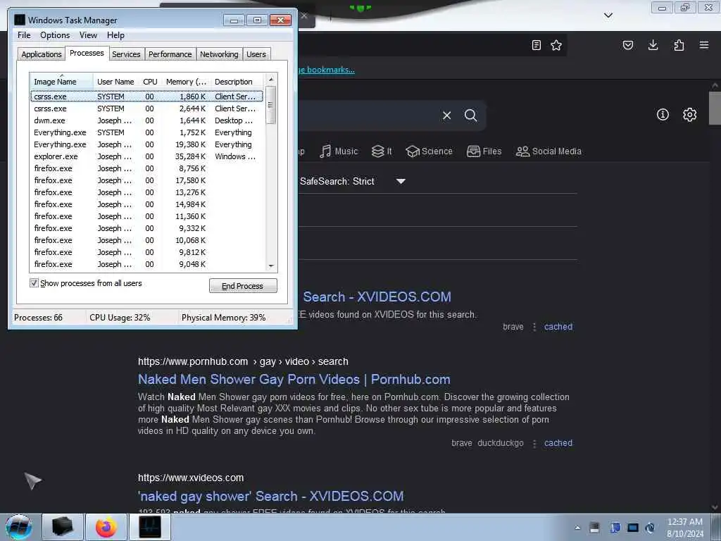Sort processes by Image Name column
The height and width of the screenshot is (541, 721).
[x=62, y=82]
